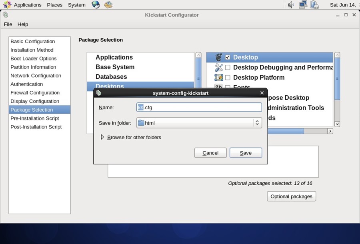
Task: Click the volume speaker icon in system tray
Action: pos(290,5)
